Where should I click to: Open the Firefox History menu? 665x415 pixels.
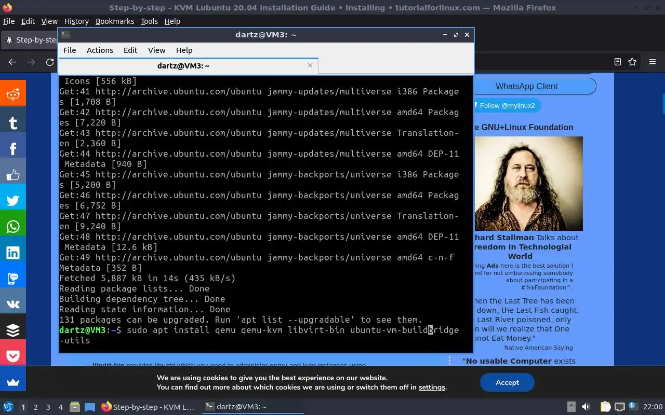[76, 21]
